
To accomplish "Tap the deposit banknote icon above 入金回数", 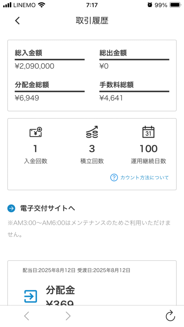I will pyautogui.click(x=36, y=132).
